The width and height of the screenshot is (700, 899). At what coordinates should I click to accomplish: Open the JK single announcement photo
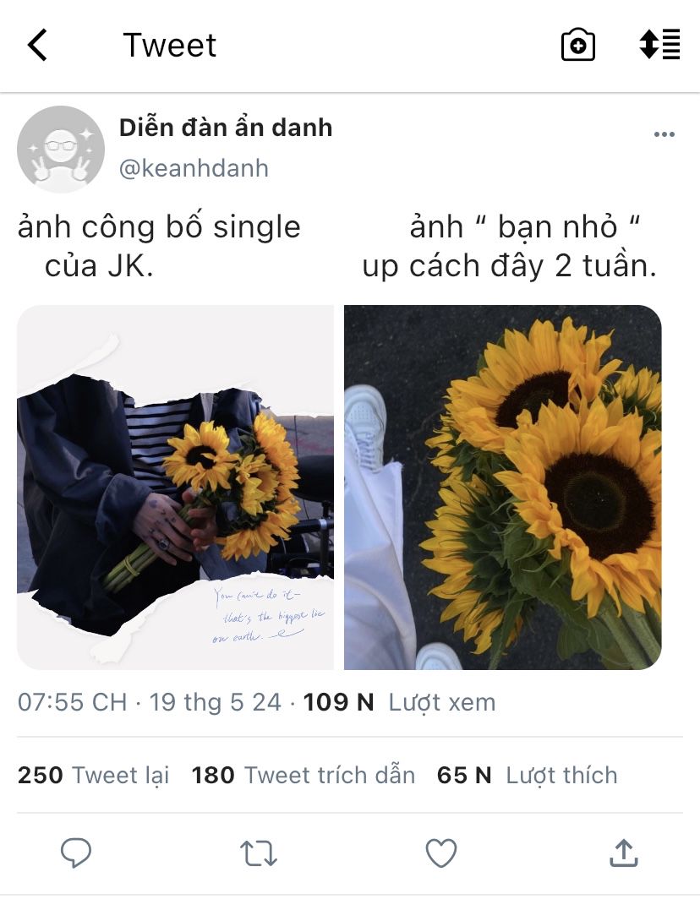pyautogui.click(x=176, y=488)
